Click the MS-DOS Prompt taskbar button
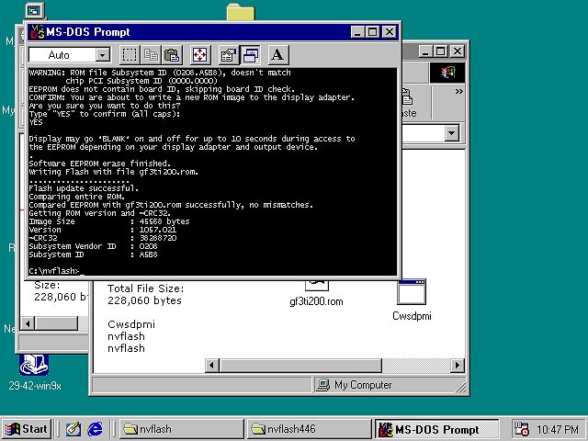The width and height of the screenshot is (588, 441). point(436,429)
